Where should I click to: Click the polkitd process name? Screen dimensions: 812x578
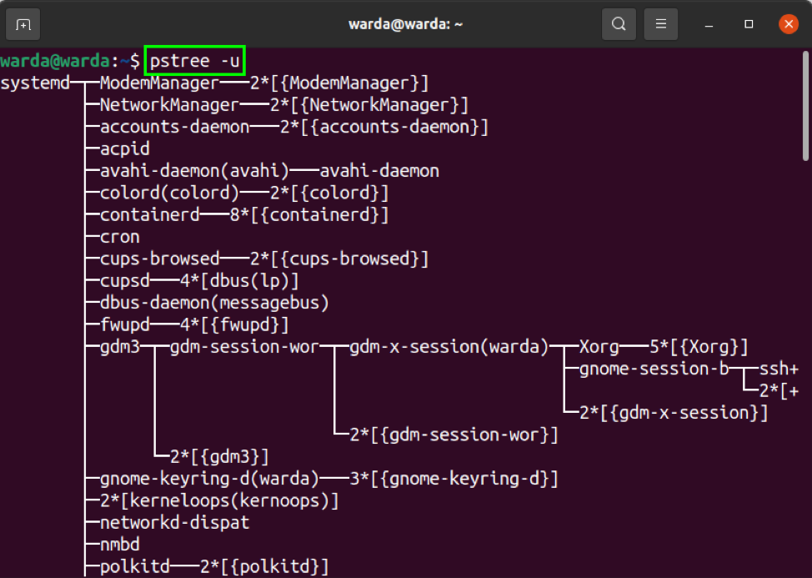135,566
